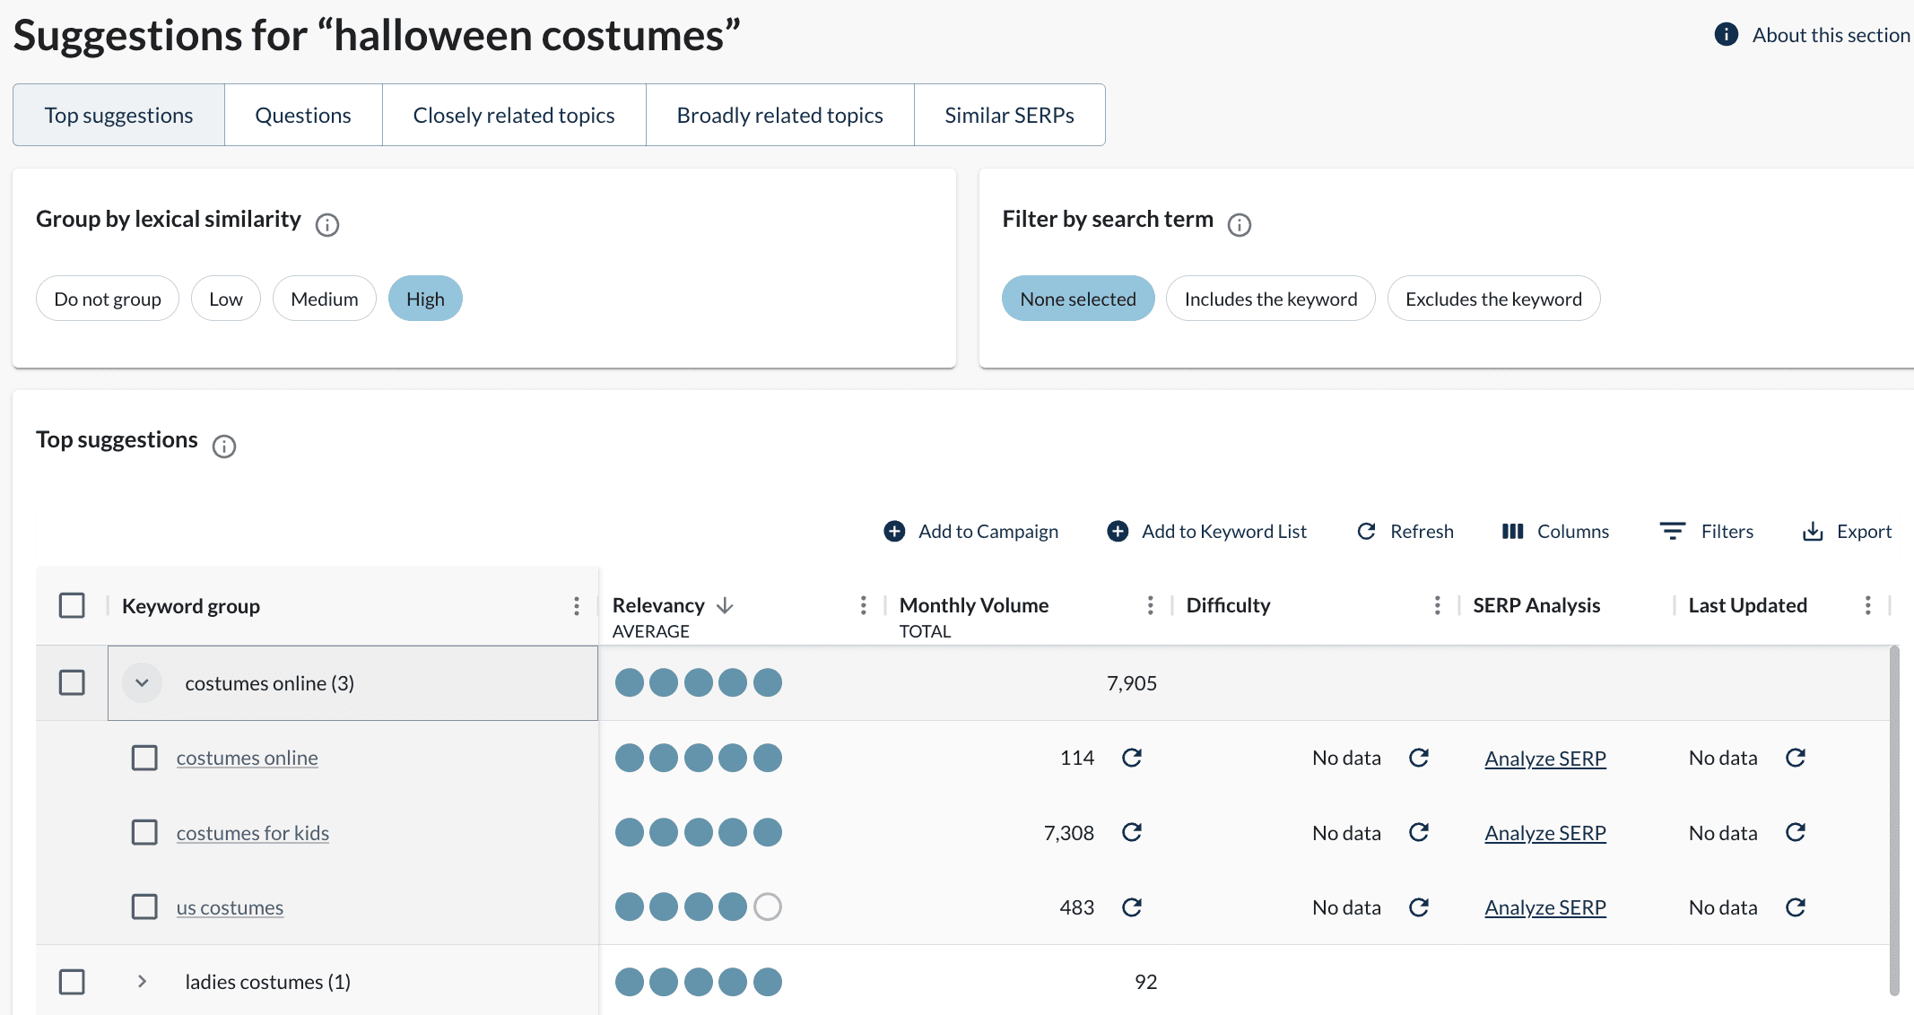Click the About this section info icon

click(x=1727, y=35)
